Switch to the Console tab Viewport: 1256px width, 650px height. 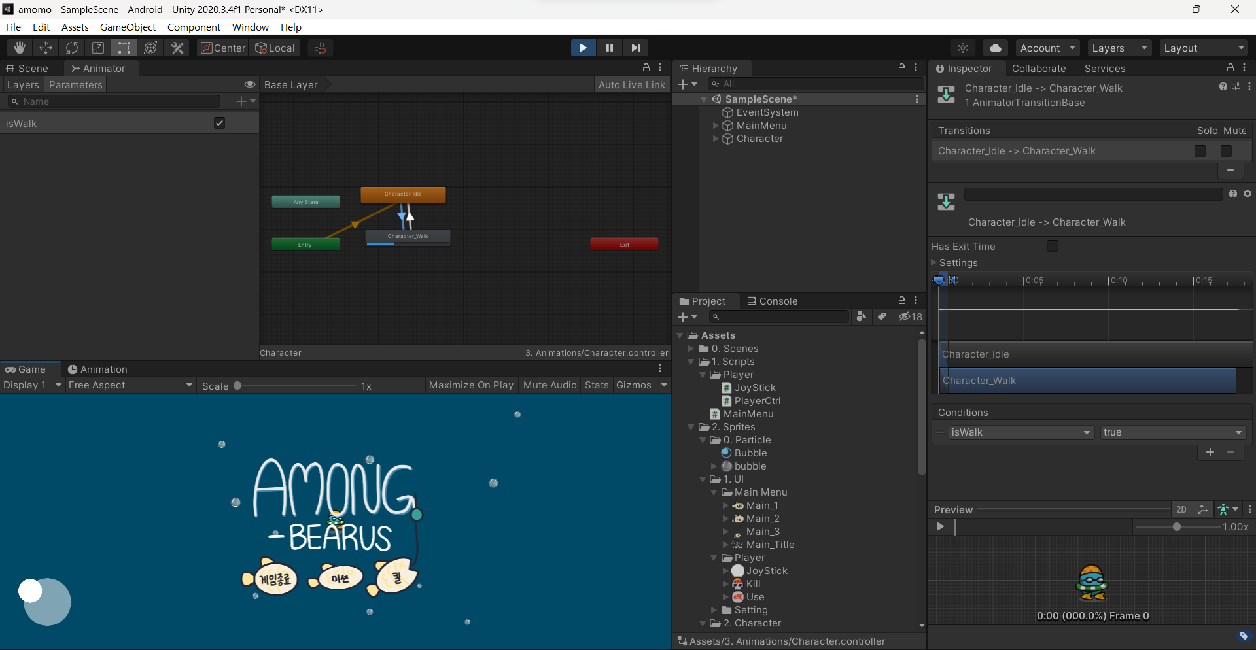[x=773, y=301]
